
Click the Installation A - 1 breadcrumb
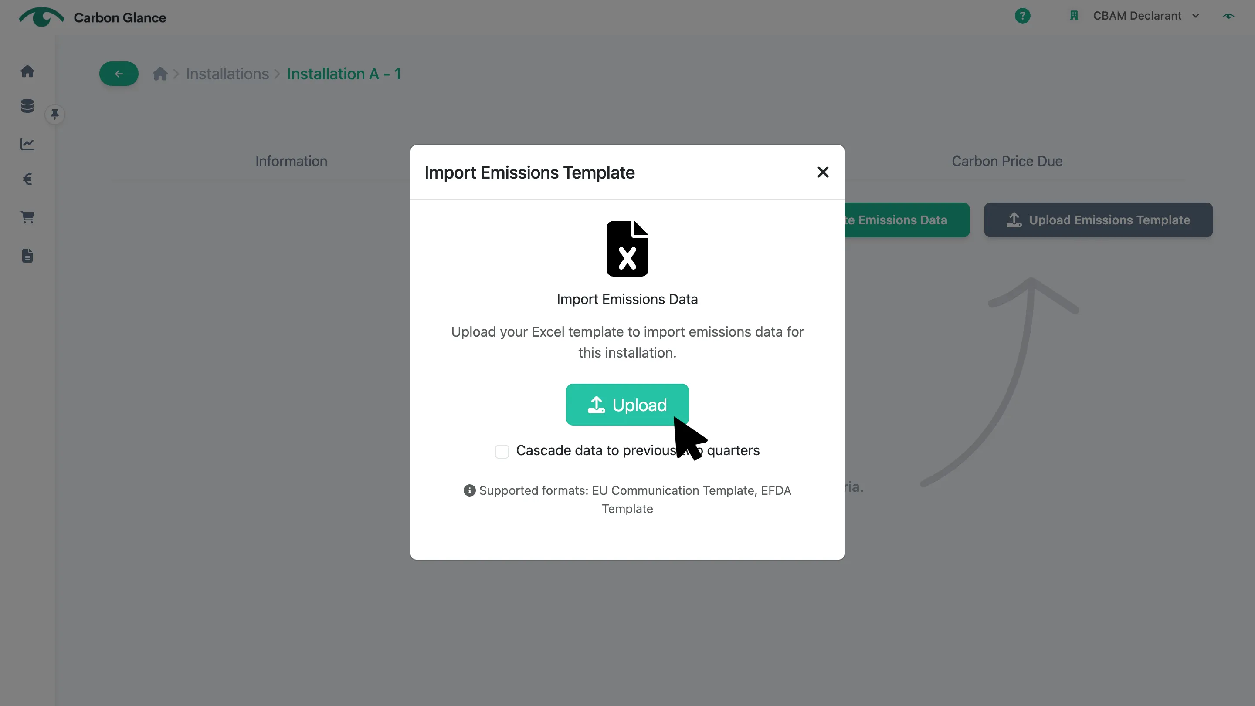[x=343, y=74]
